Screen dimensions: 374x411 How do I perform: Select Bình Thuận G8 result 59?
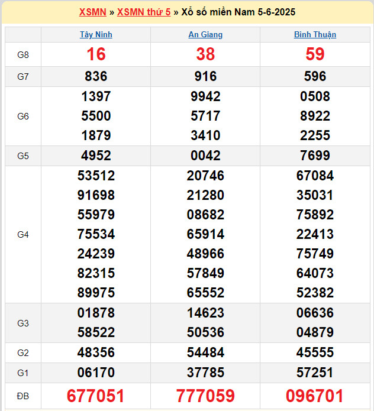(315, 54)
